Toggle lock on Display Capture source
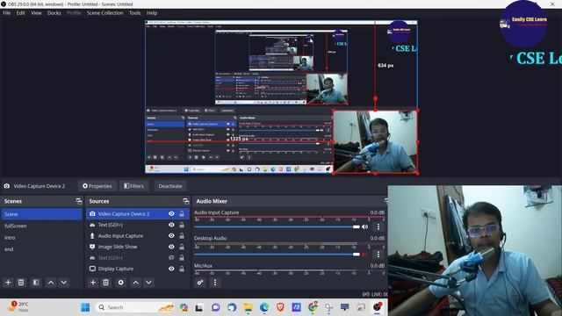This screenshot has width=562, height=316. [182, 269]
